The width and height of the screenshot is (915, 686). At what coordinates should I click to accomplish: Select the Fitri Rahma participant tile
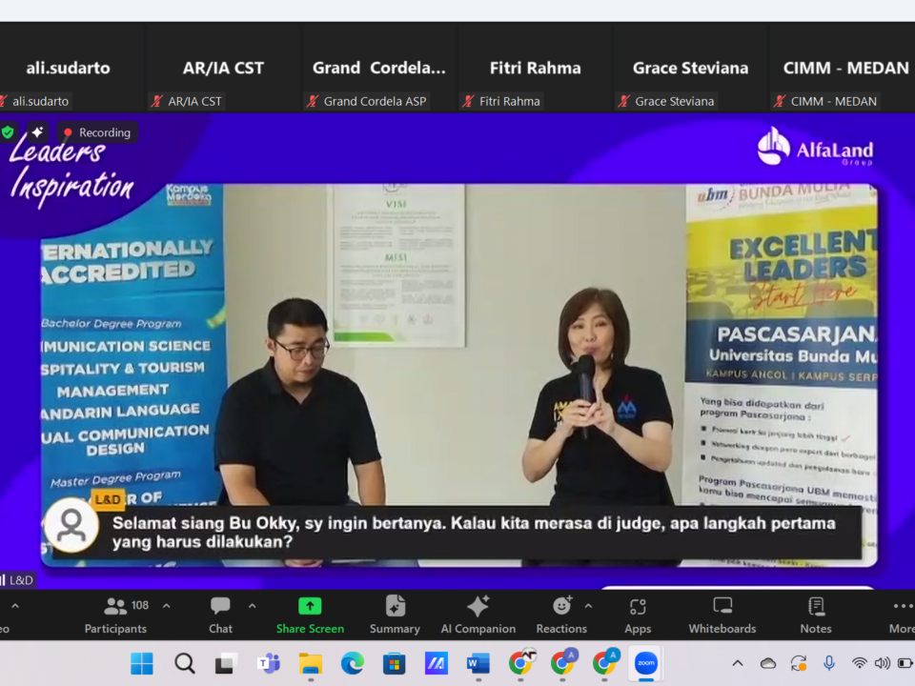(x=535, y=68)
